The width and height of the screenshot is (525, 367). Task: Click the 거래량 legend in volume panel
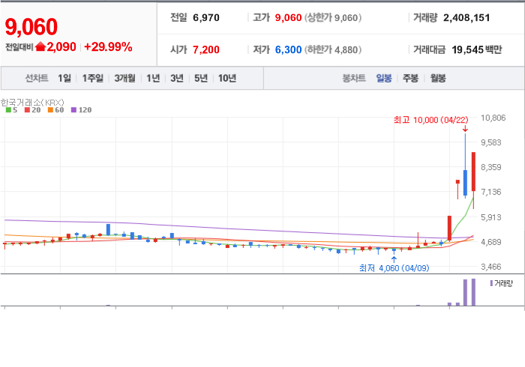[x=502, y=283]
